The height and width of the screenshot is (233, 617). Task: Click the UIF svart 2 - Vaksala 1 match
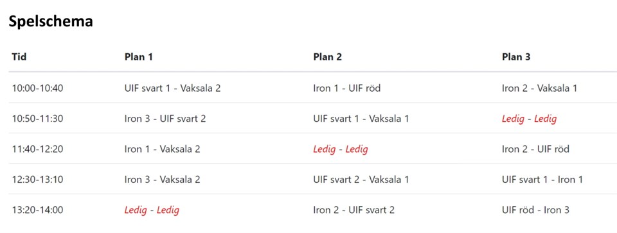[361, 180]
